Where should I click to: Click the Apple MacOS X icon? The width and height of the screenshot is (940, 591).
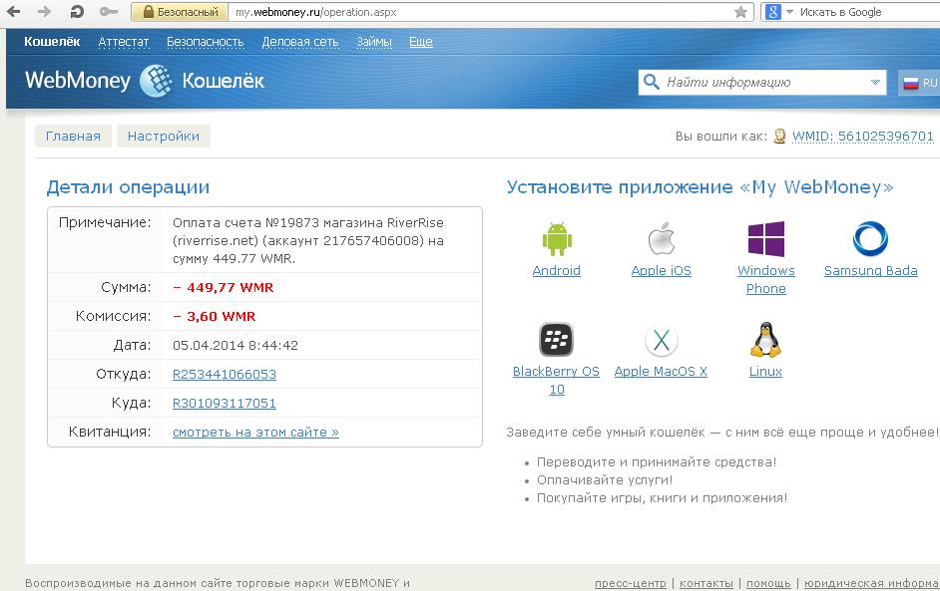coord(662,340)
